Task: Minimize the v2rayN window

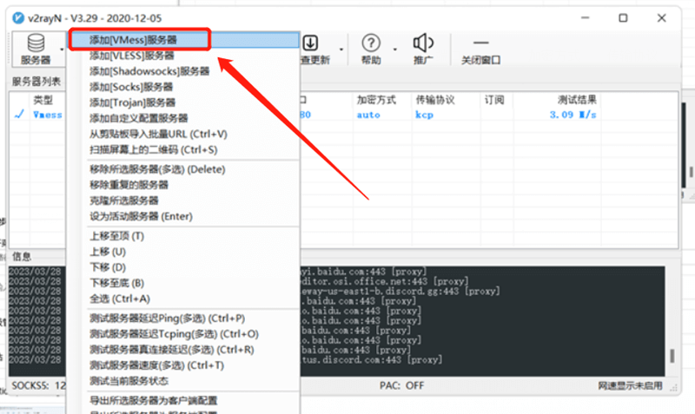Action: (x=585, y=17)
